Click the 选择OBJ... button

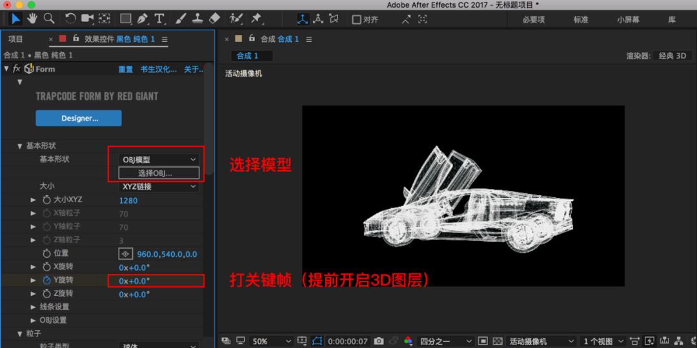(x=159, y=173)
